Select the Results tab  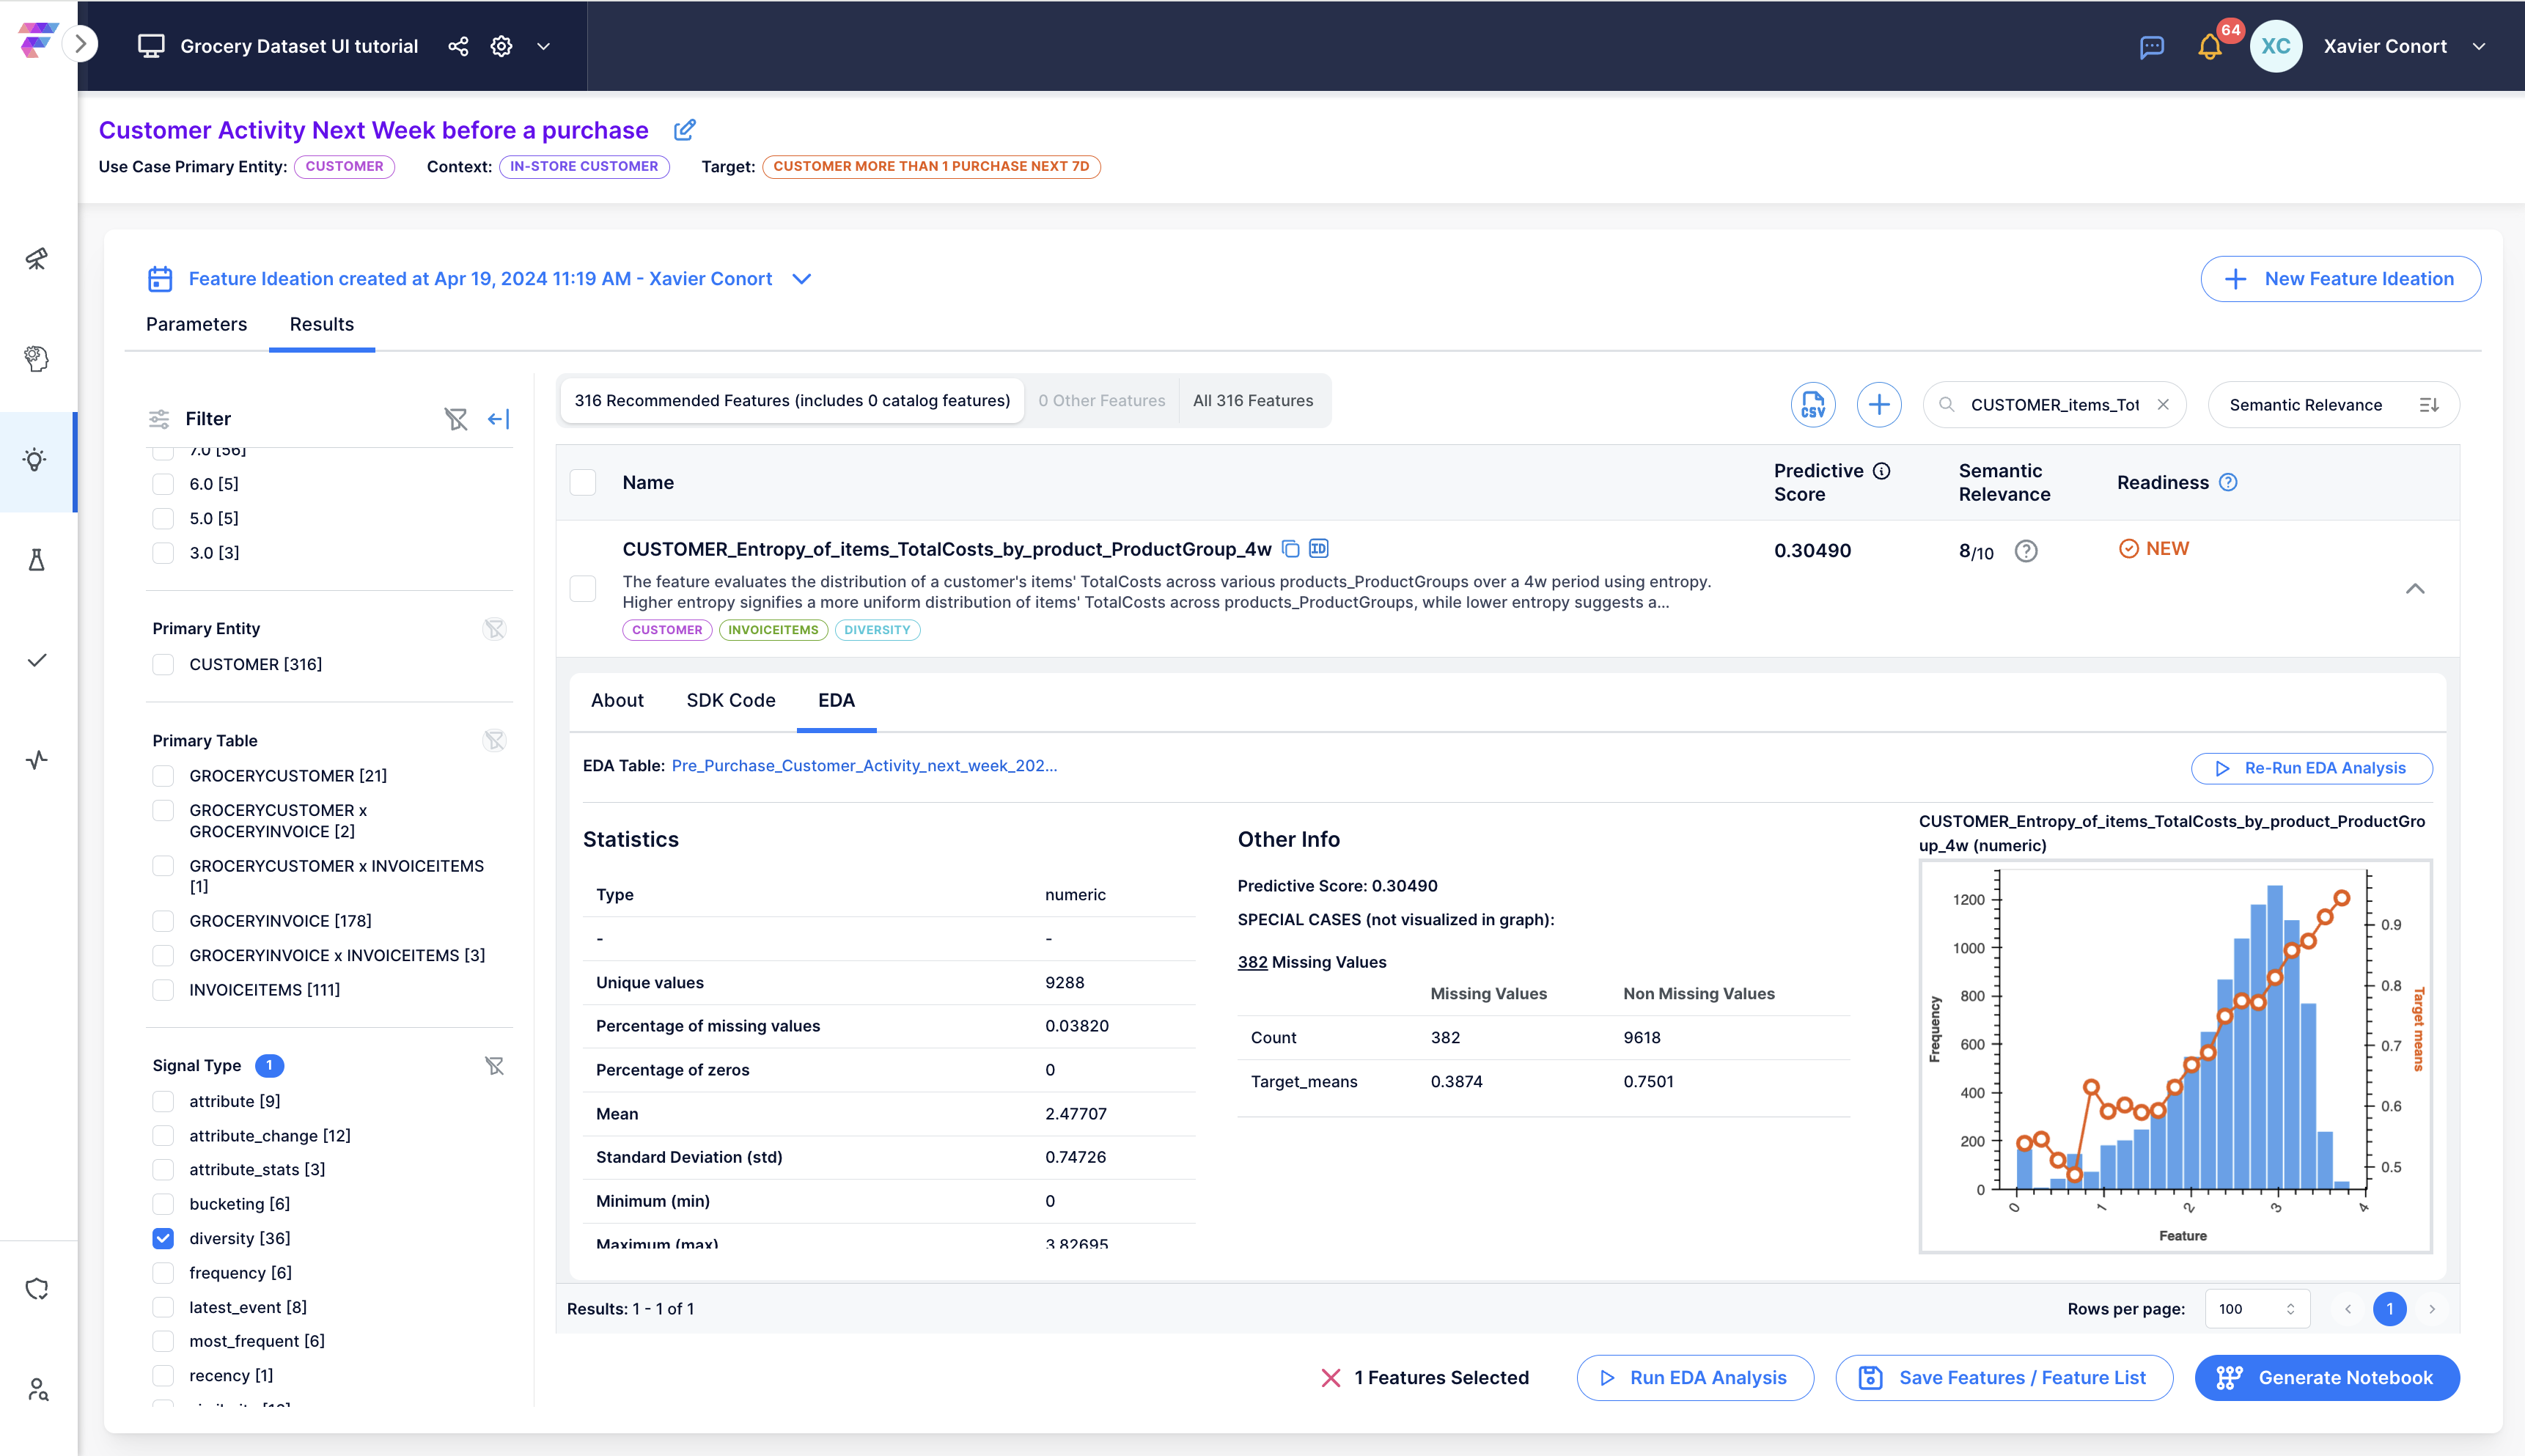tap(322, 324)
